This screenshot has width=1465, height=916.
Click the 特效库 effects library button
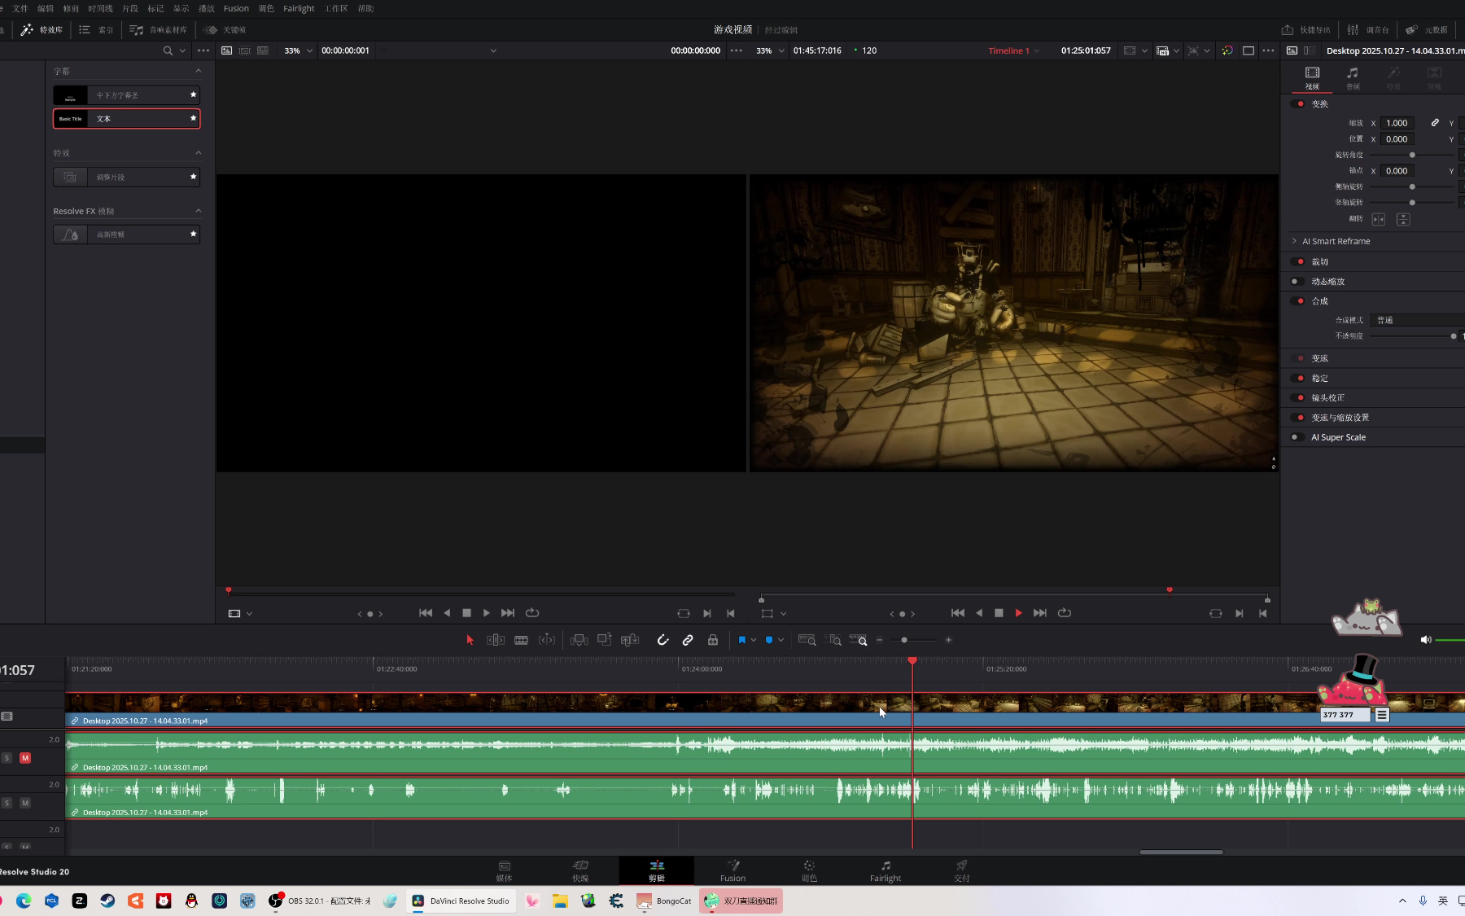coord(42,29)
